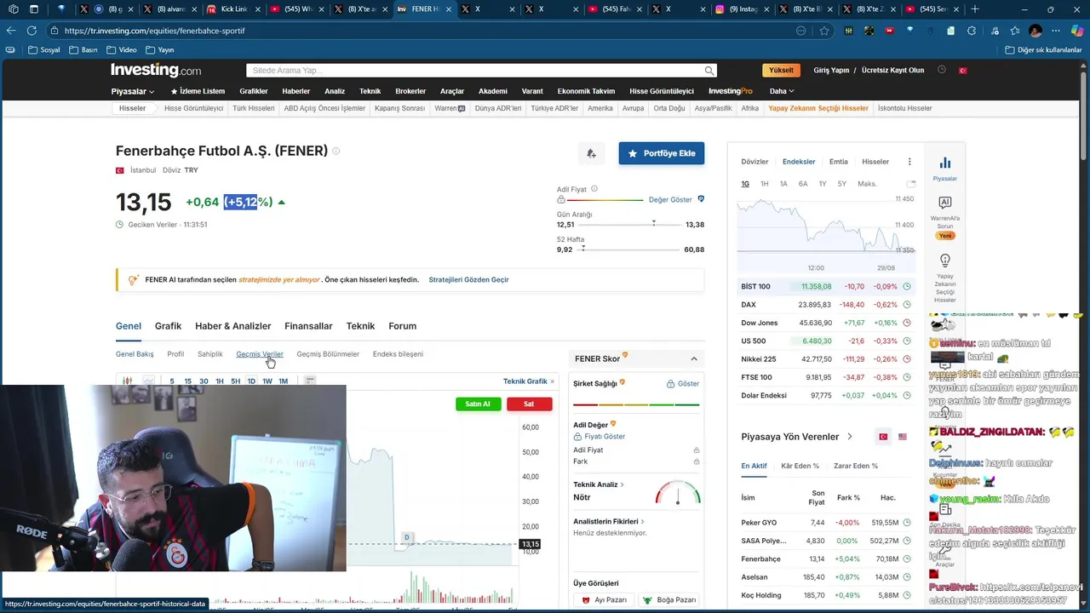
Task: Select the 6A range on mini chart
Action: tap(803, 184)
